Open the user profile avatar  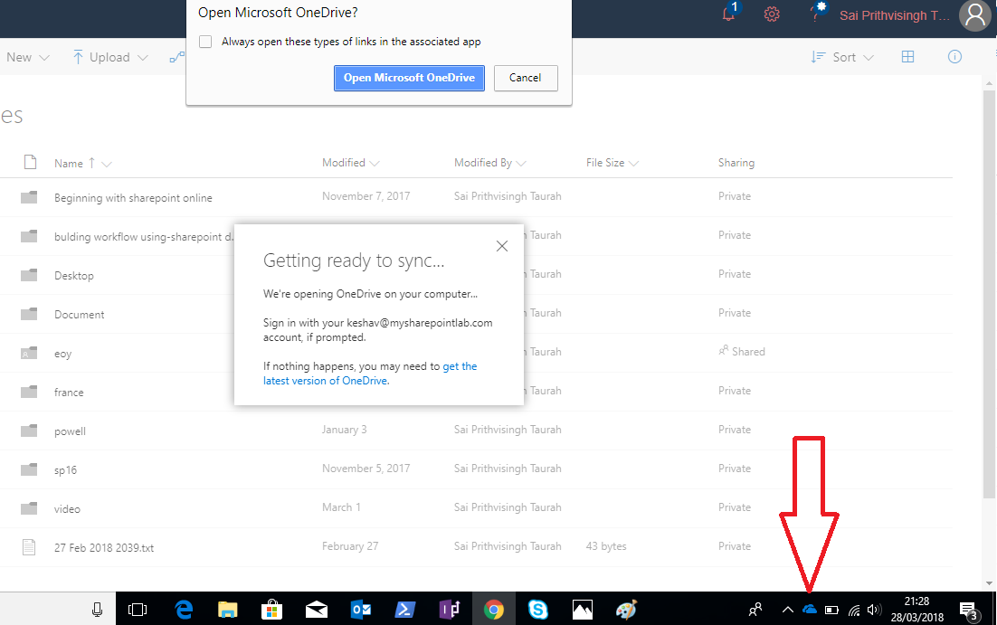point(975,15)
